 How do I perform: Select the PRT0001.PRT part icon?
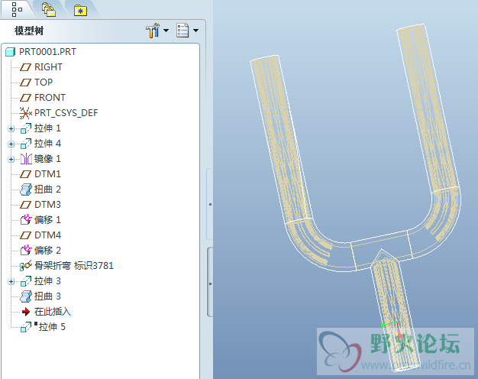(10, 52)
